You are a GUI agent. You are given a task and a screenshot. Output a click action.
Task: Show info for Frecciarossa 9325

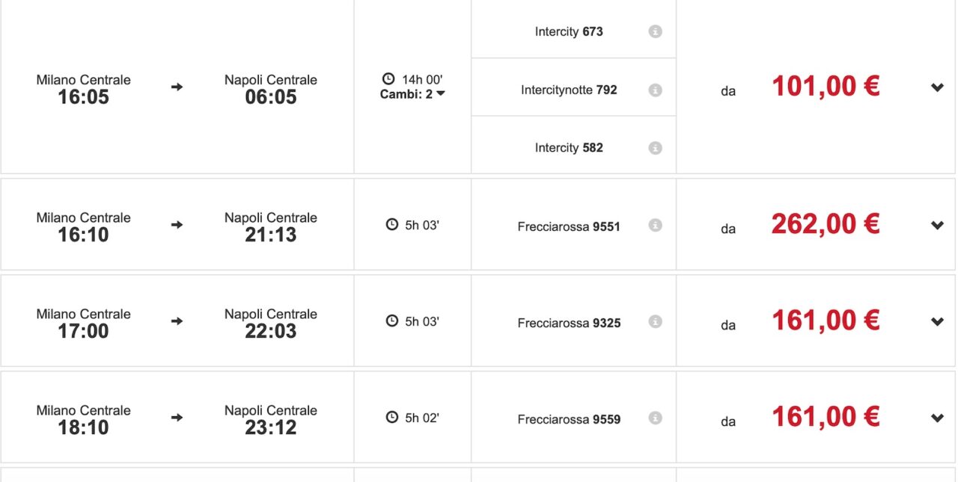(655, 322)
